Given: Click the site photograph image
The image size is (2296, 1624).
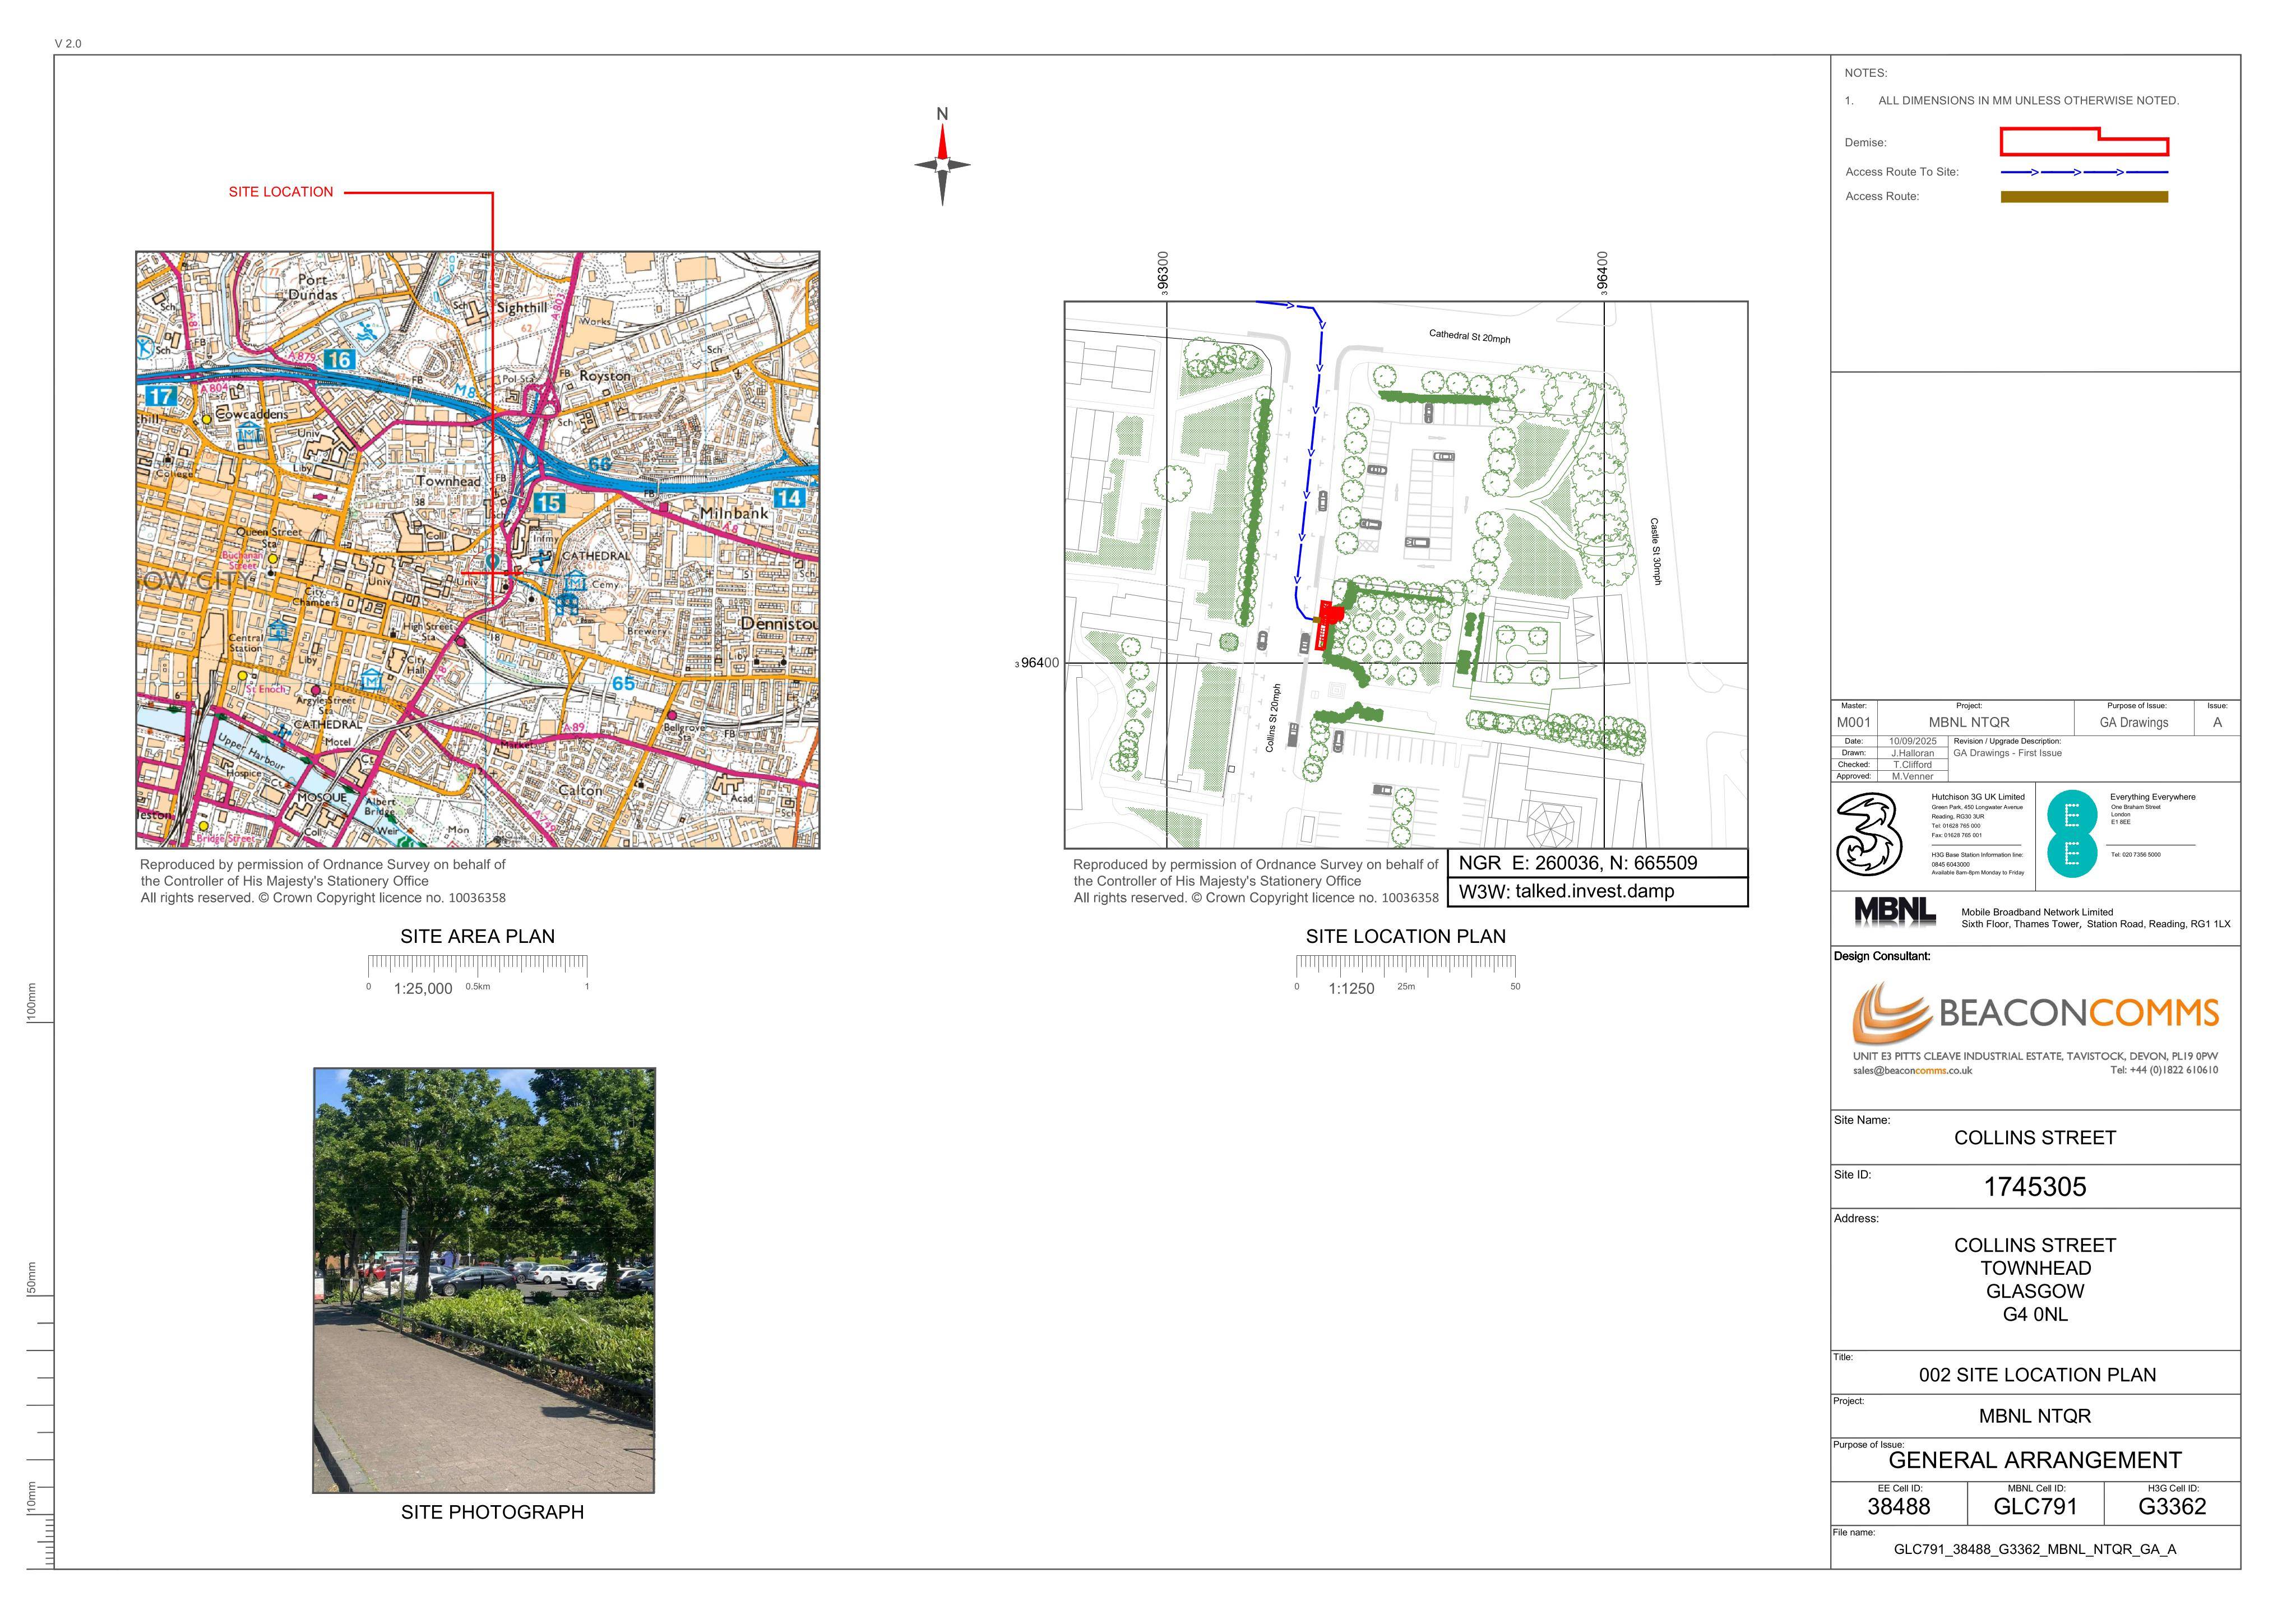Looking at the screenshot, I should [x=484, y=1280].
